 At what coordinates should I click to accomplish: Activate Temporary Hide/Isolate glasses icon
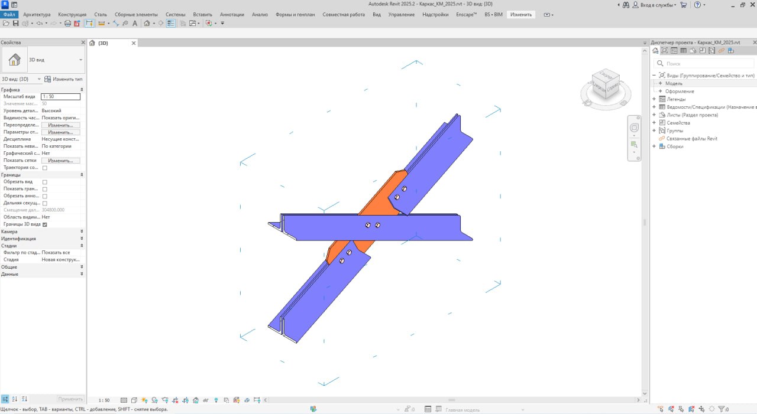point(205,400)
